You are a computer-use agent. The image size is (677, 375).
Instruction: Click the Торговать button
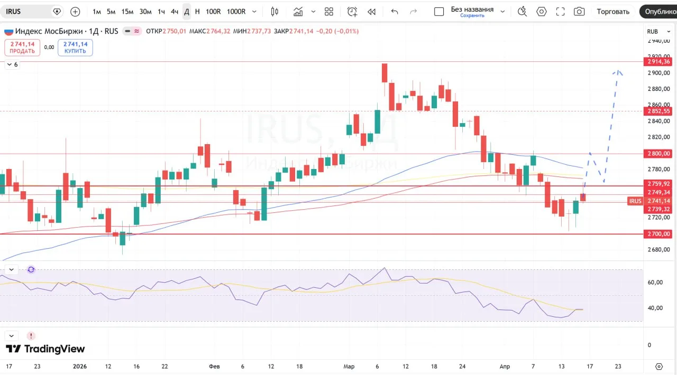pyautogui.click(x=613, y=11)
